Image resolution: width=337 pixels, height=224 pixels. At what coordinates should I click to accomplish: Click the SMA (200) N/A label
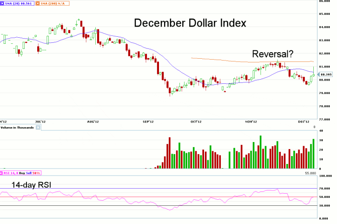click(54, 2)
